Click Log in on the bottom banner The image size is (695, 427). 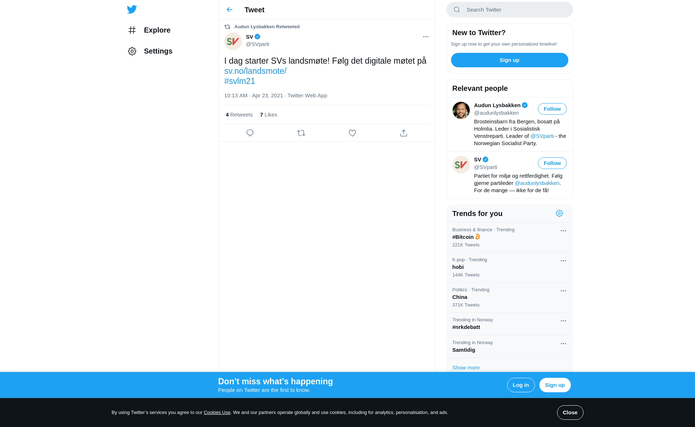tap(521, 385)
